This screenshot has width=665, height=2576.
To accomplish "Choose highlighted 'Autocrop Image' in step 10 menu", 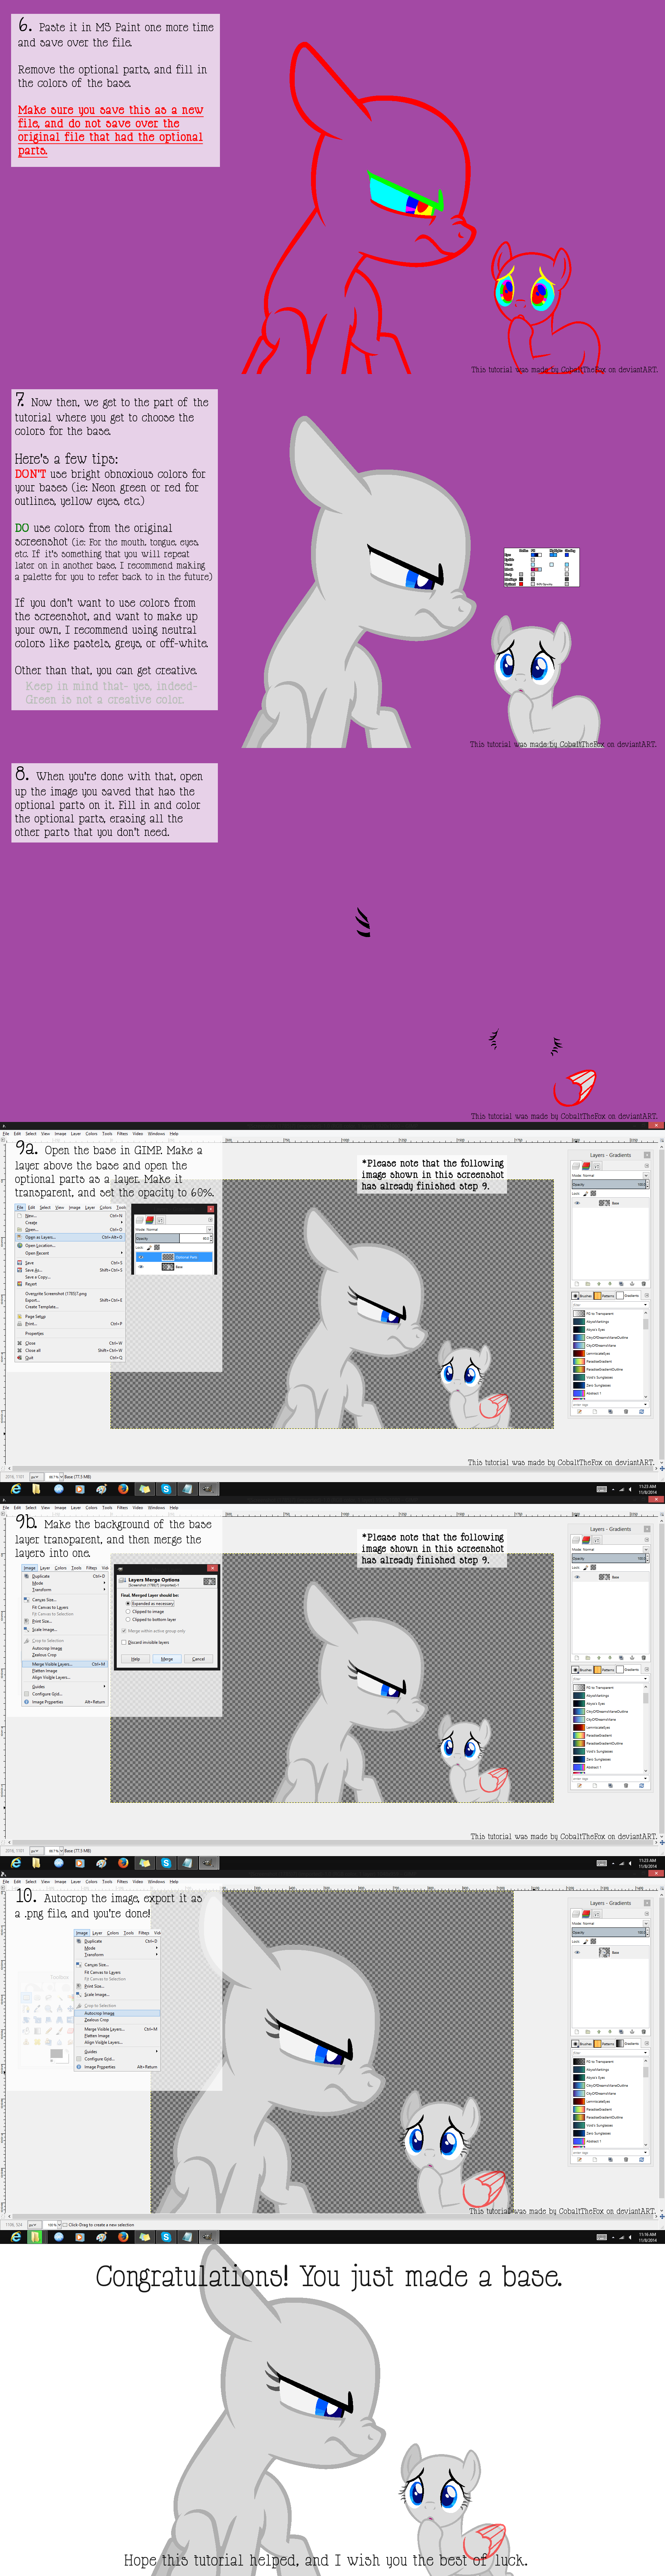I will [x=117, y=2013].
